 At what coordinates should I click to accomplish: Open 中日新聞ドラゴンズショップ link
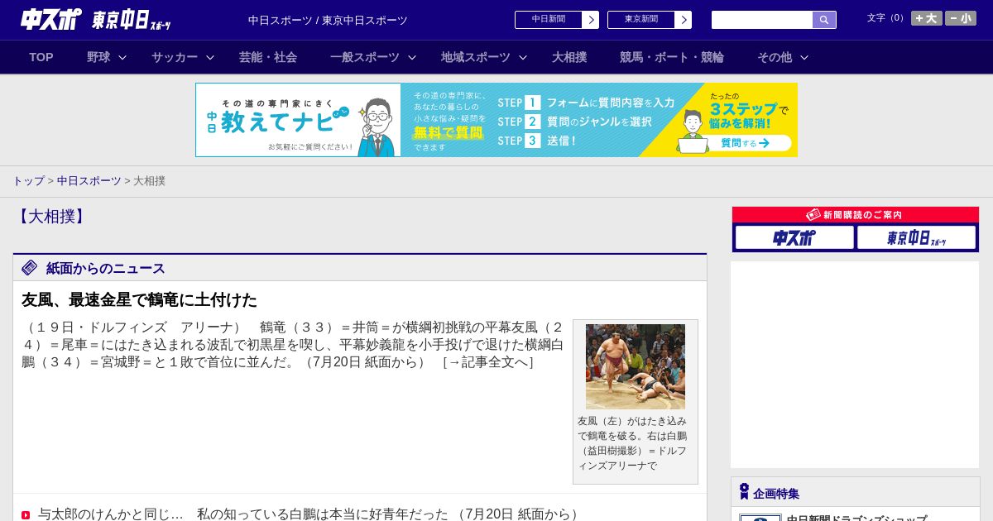point(856,519)
